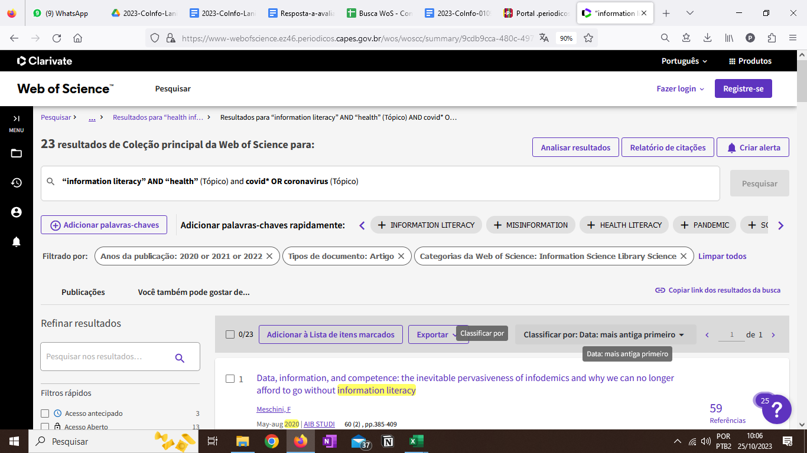Expand the left menu panel arrow
This screenshot has height=453, width=807.
coord(17,119)
